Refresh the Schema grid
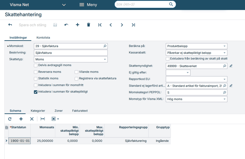This screenshot has width=245, height=159. coord(10,119)
